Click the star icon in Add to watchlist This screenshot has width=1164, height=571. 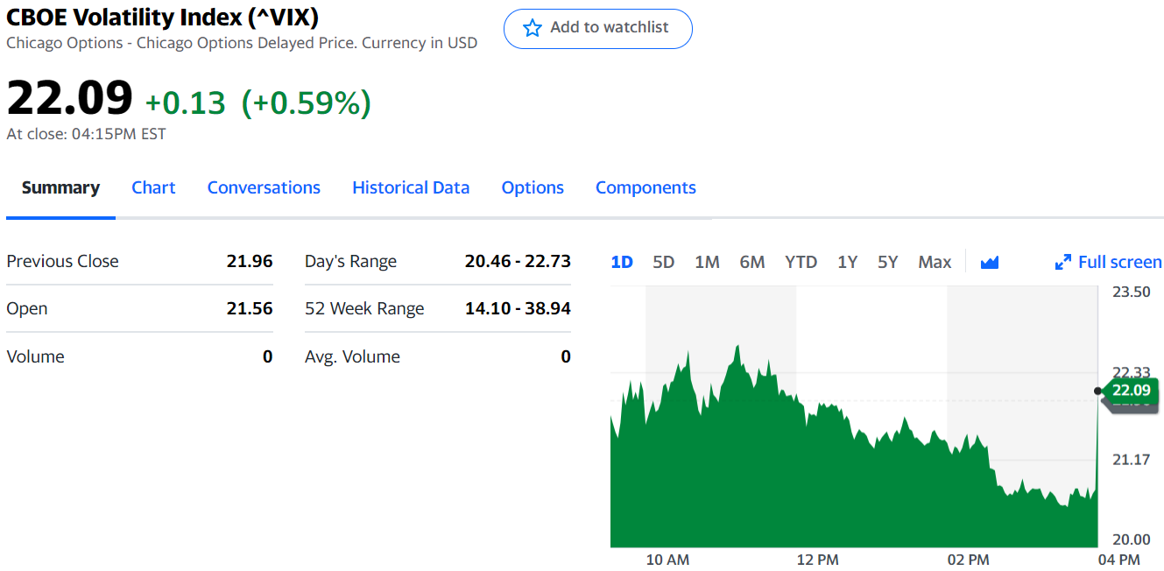532,28
